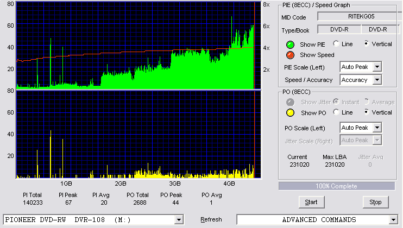
Task: Click the PI Total value 140233
Action: coord(33,203)
